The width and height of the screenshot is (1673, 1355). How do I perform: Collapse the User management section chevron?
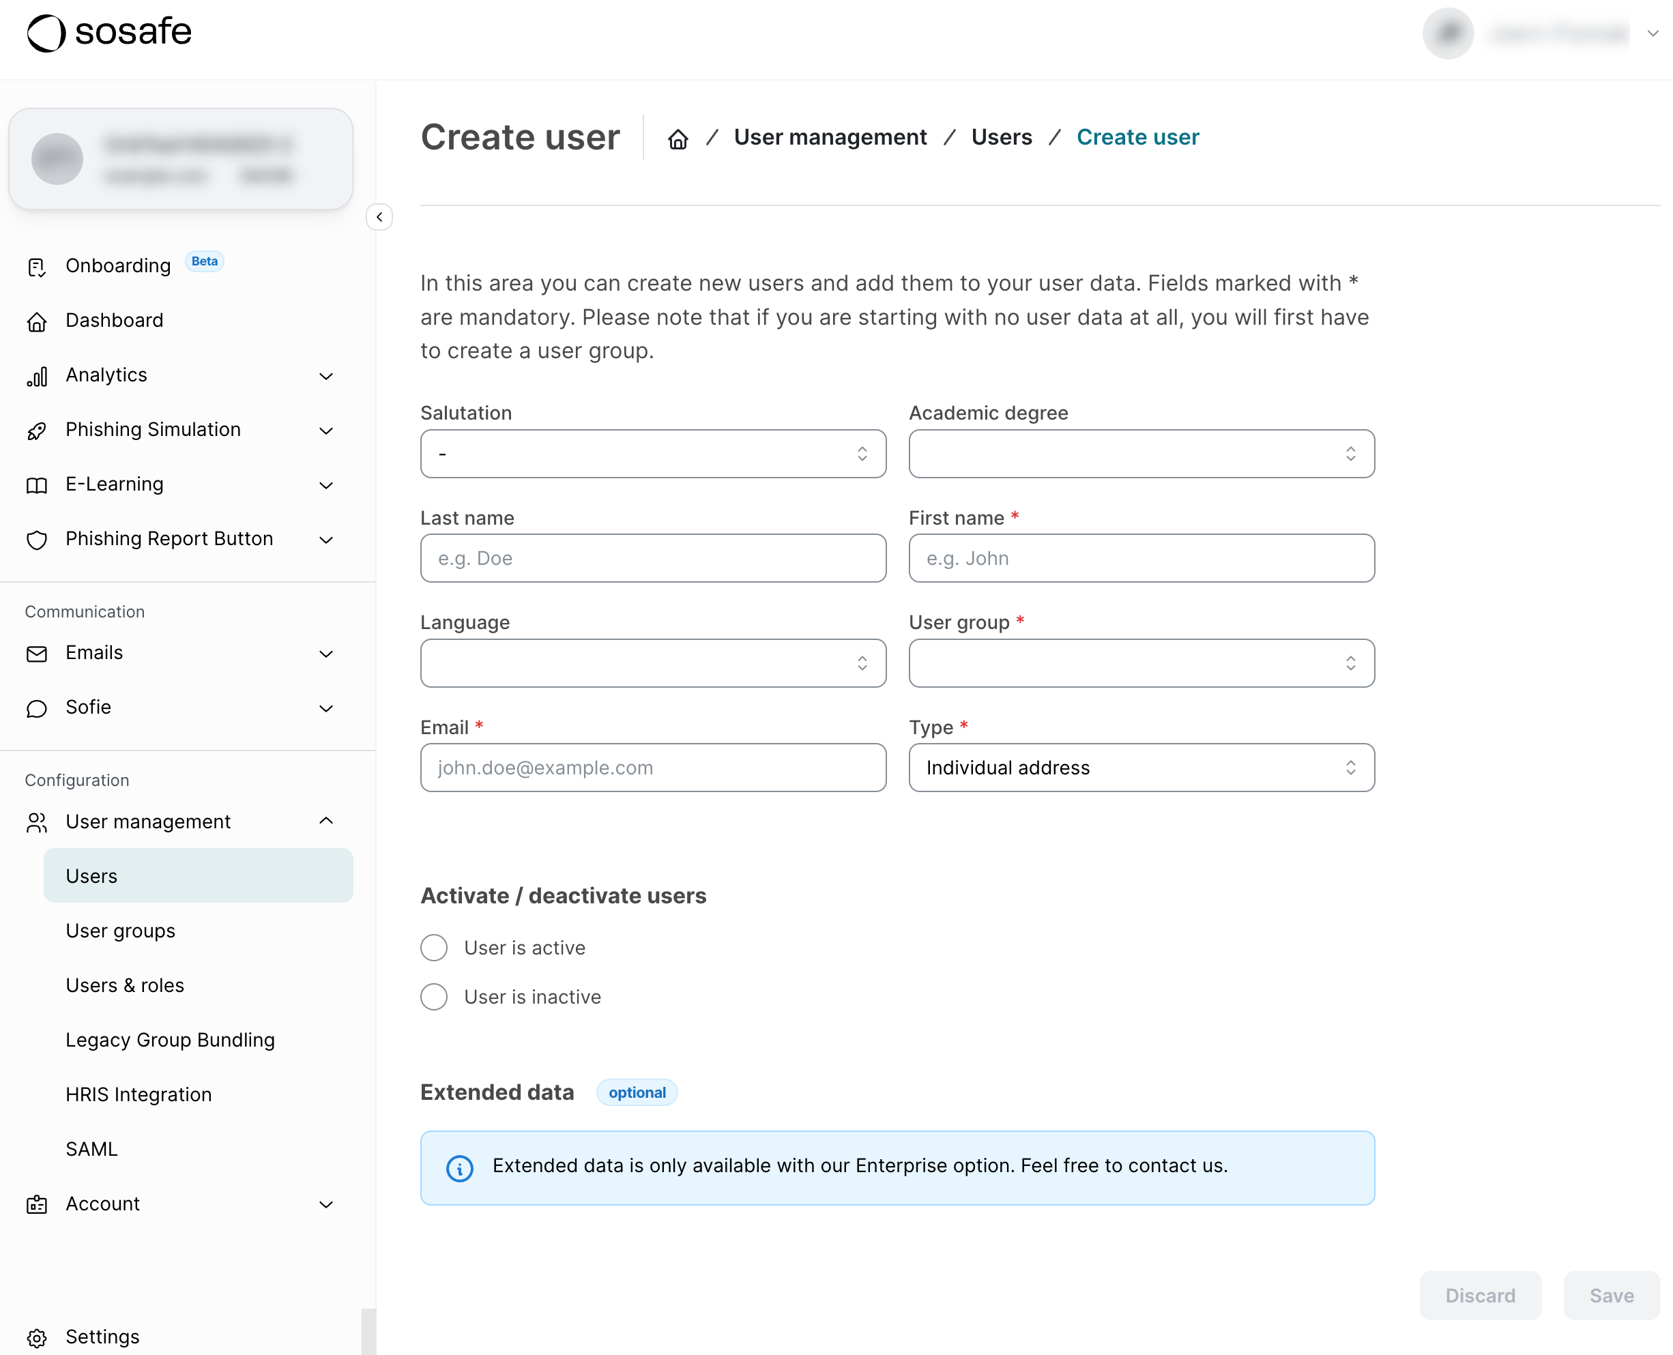point(326,821)
